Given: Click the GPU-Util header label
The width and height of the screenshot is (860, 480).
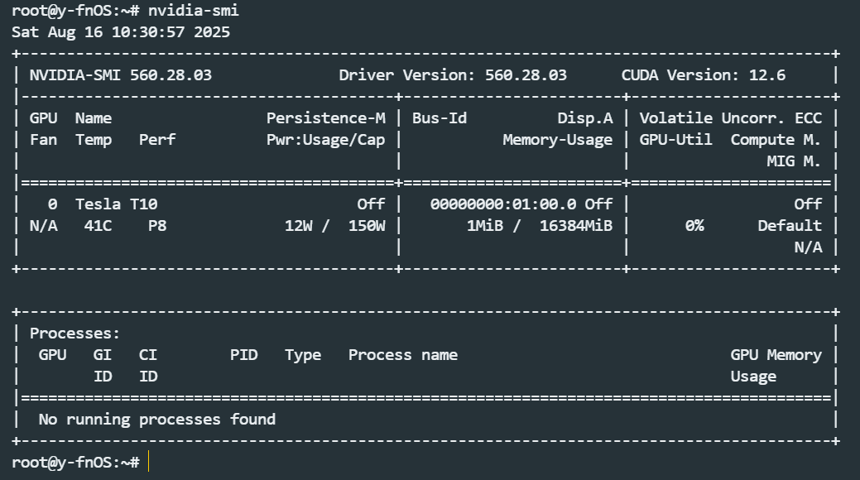Looking at the screenshot, I should (675, 140).
